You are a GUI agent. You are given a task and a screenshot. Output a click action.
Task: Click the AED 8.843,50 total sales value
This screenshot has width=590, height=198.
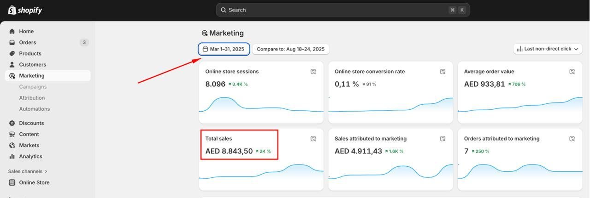coord(229,151)
